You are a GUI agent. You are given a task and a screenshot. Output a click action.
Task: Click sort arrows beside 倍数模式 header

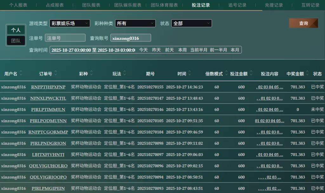pos(226,73)
